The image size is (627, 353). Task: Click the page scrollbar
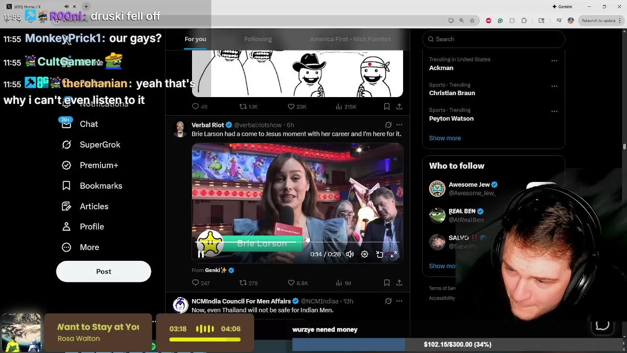point(624,147)
